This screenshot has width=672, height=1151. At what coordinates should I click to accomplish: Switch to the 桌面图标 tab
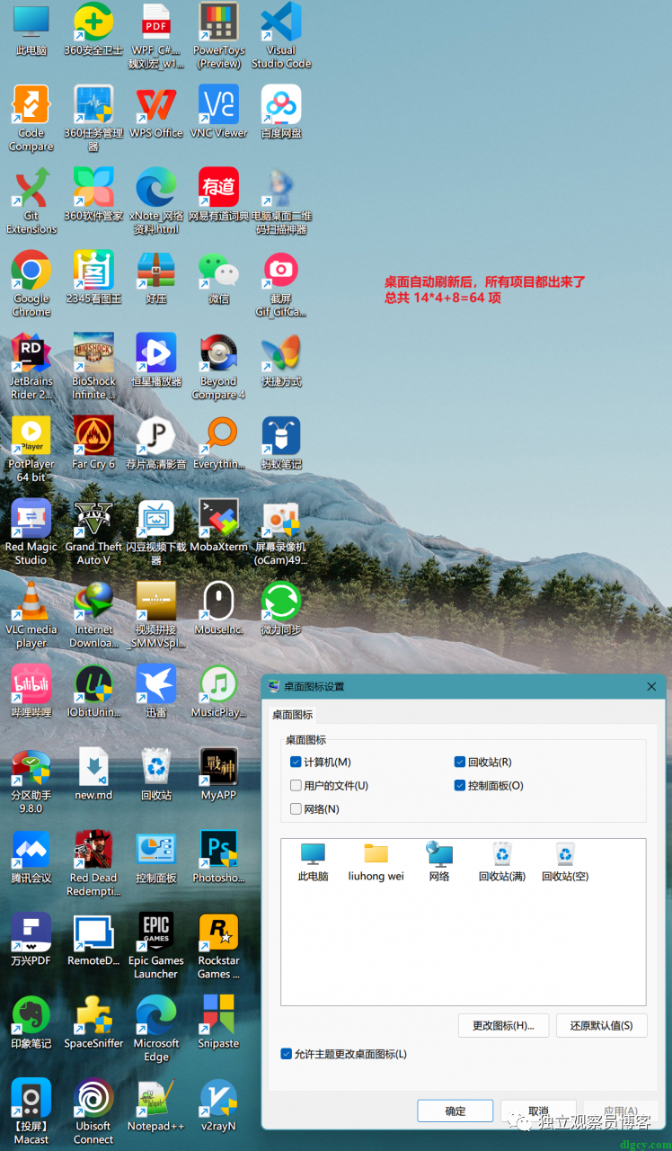pos(293,715)
